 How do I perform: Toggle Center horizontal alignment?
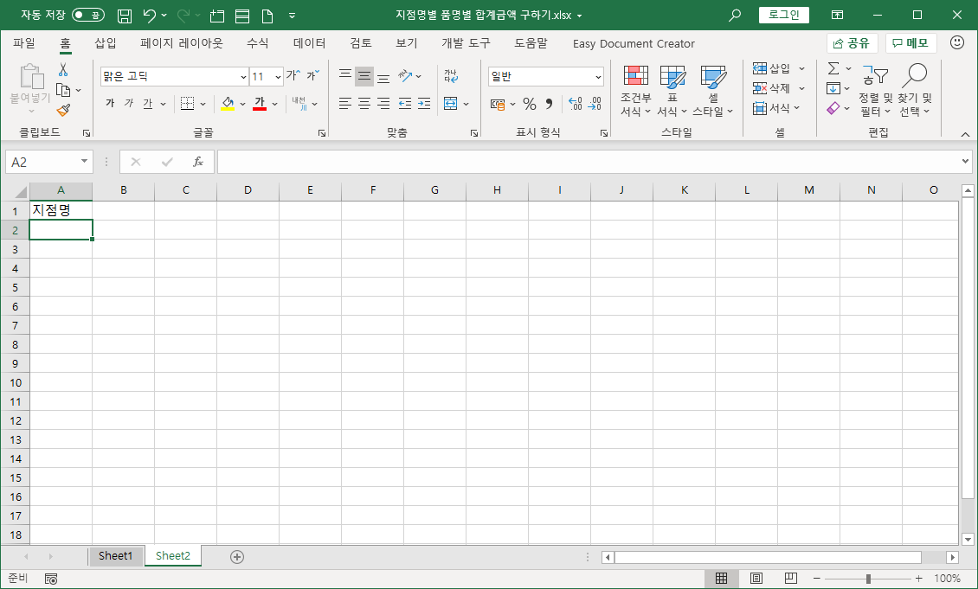pyautogui.click(x=364, y=104)
